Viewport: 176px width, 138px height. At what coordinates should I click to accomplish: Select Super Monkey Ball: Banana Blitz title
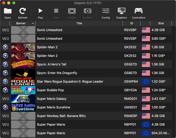pos(61,116)
